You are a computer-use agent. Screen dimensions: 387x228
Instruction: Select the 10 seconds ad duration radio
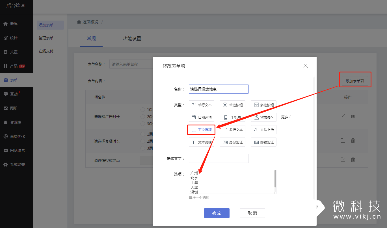click(x=143, y=109)
